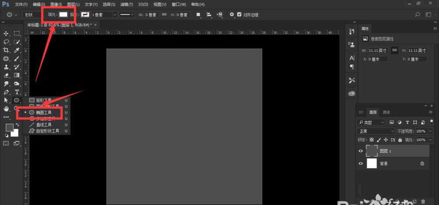The height and width of the screenshot is (205, 439).
Task: Switch to the 通道 tab
Action: [386, 112]
